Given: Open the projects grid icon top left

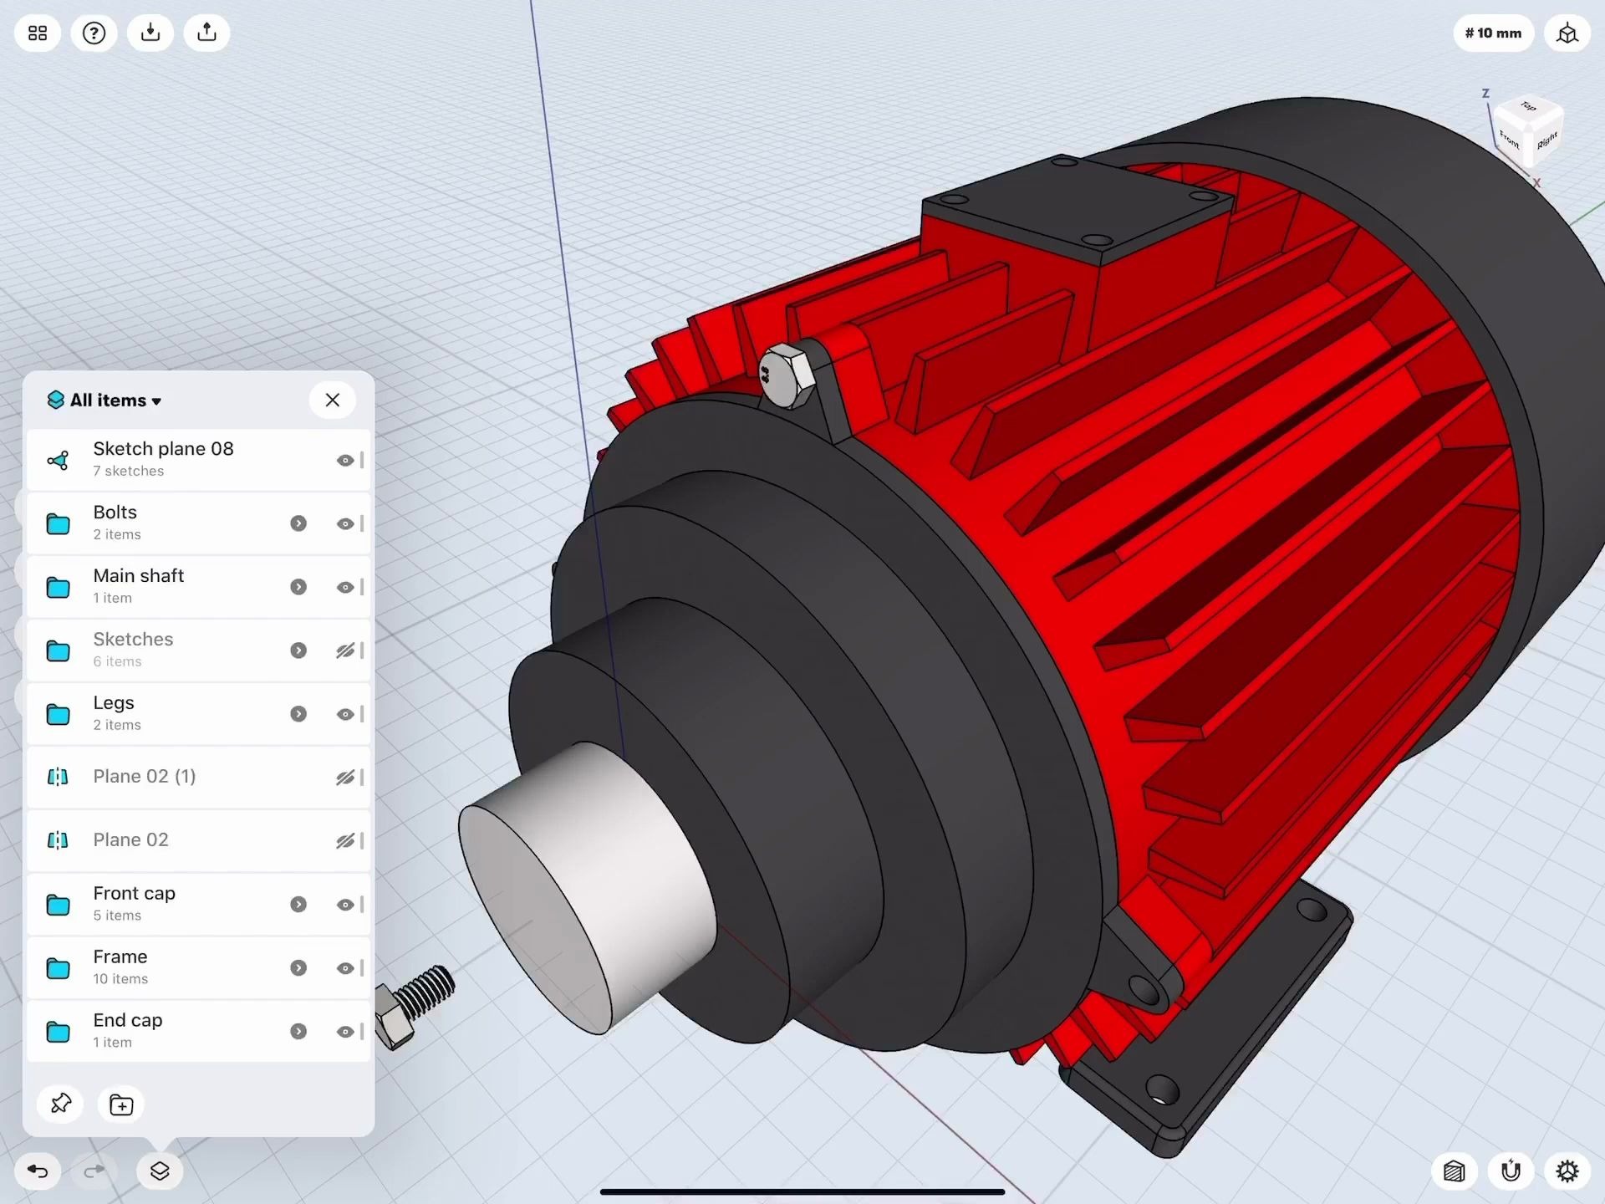Looking at the screenshot, I should pyautogui.click(x=37, y=33).
